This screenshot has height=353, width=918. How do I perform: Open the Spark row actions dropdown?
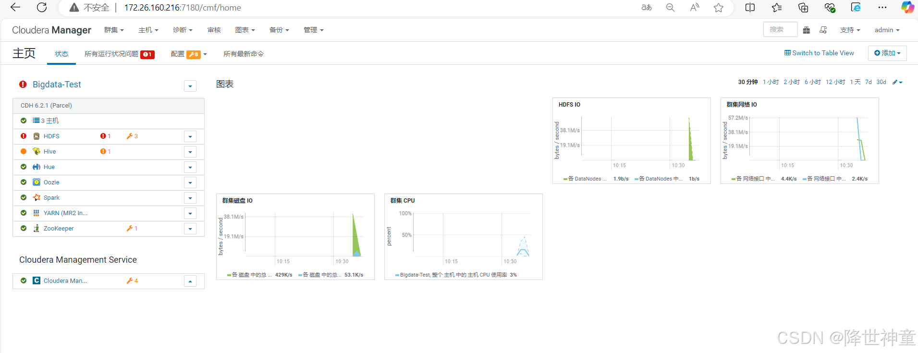pyautogui.click(x=190, y=198)
